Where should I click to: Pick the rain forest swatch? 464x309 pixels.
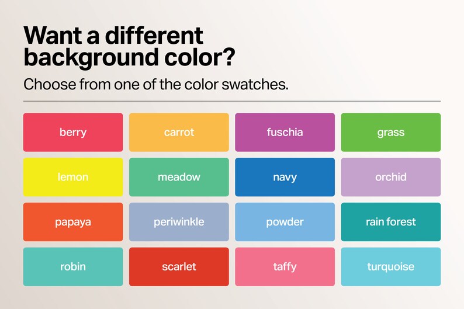390,222
